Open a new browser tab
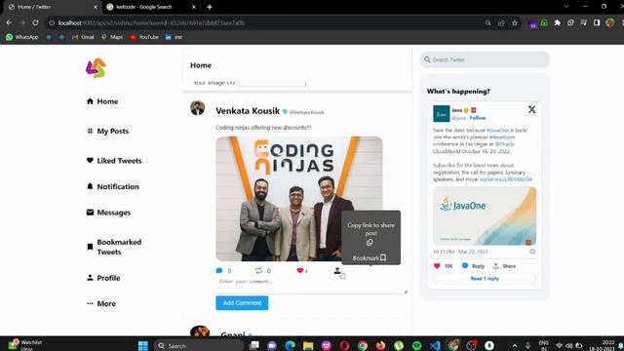This screenshot has height=351, width=624. [x=210, y=7]
